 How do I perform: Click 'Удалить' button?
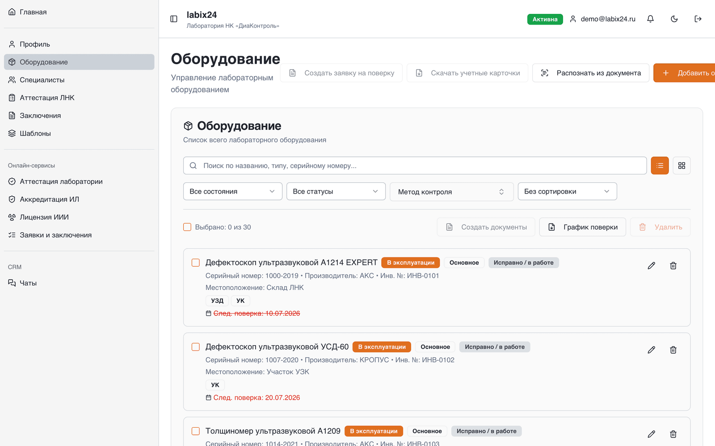pyautogui.click(x=660, y=227)
